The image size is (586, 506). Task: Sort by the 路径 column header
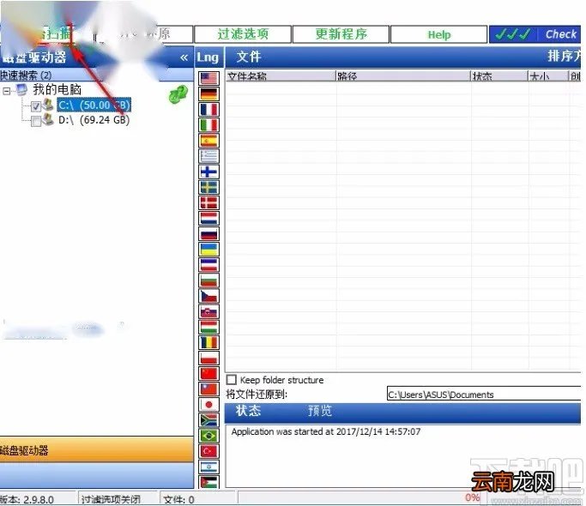point(403,76)
